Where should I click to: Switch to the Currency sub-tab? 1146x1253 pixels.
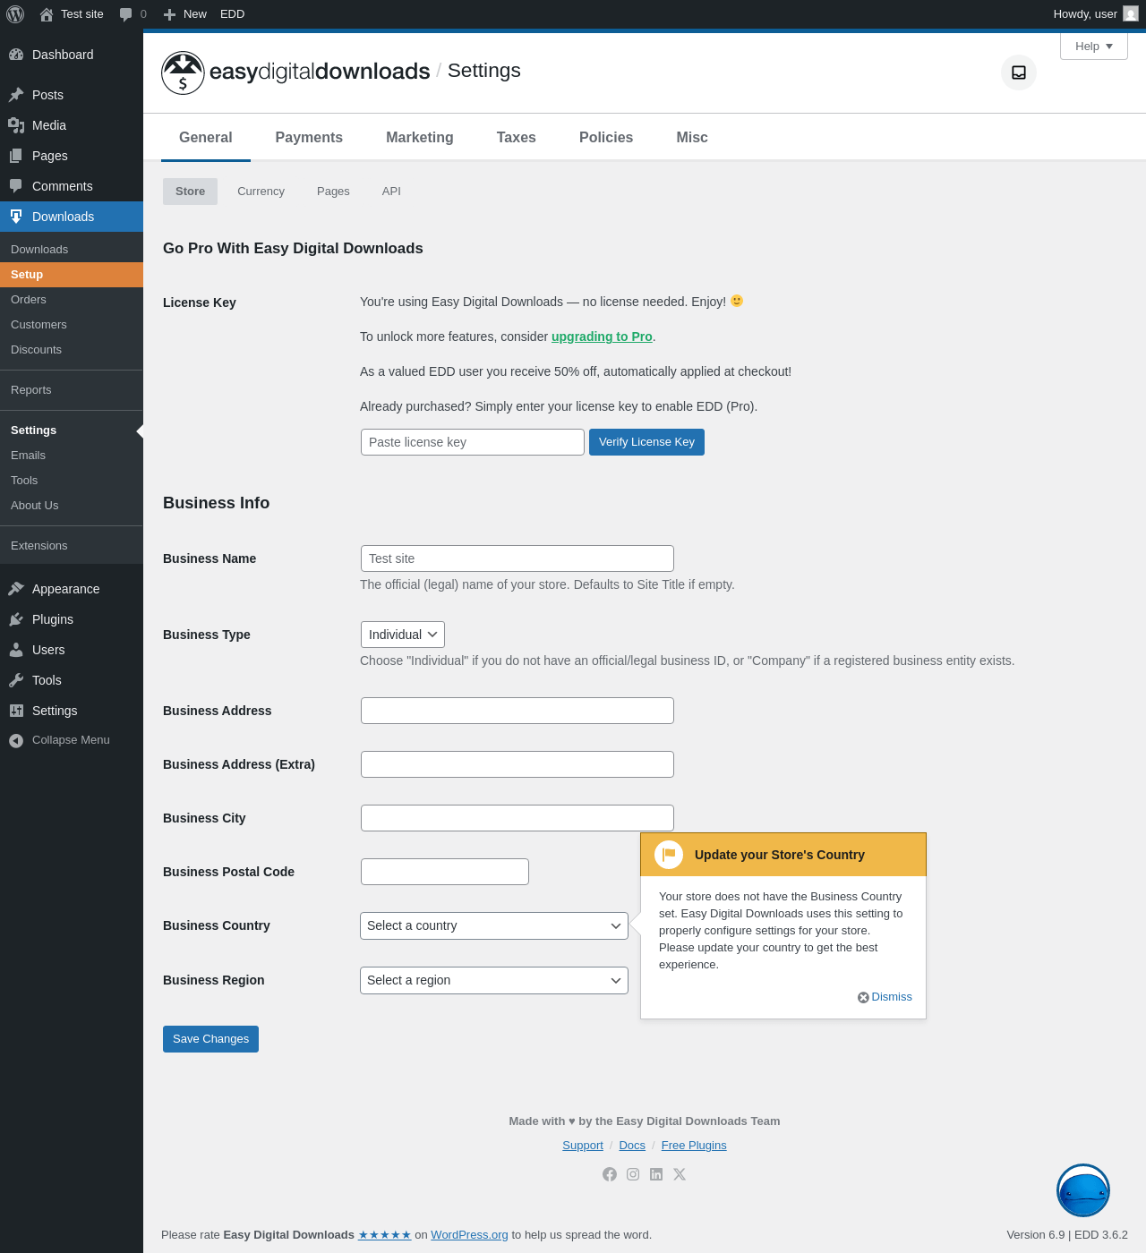click(x=261, y=192)
